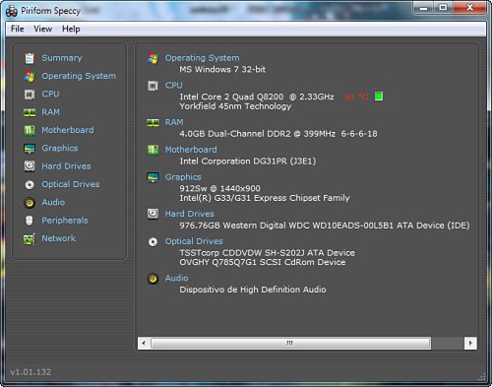Open Network section in sidebar
492x387 pixels.
[x=59, y=238]
